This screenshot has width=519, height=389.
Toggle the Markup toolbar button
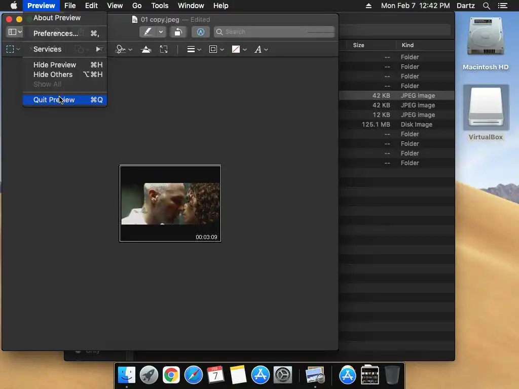(x=201, y=32)
